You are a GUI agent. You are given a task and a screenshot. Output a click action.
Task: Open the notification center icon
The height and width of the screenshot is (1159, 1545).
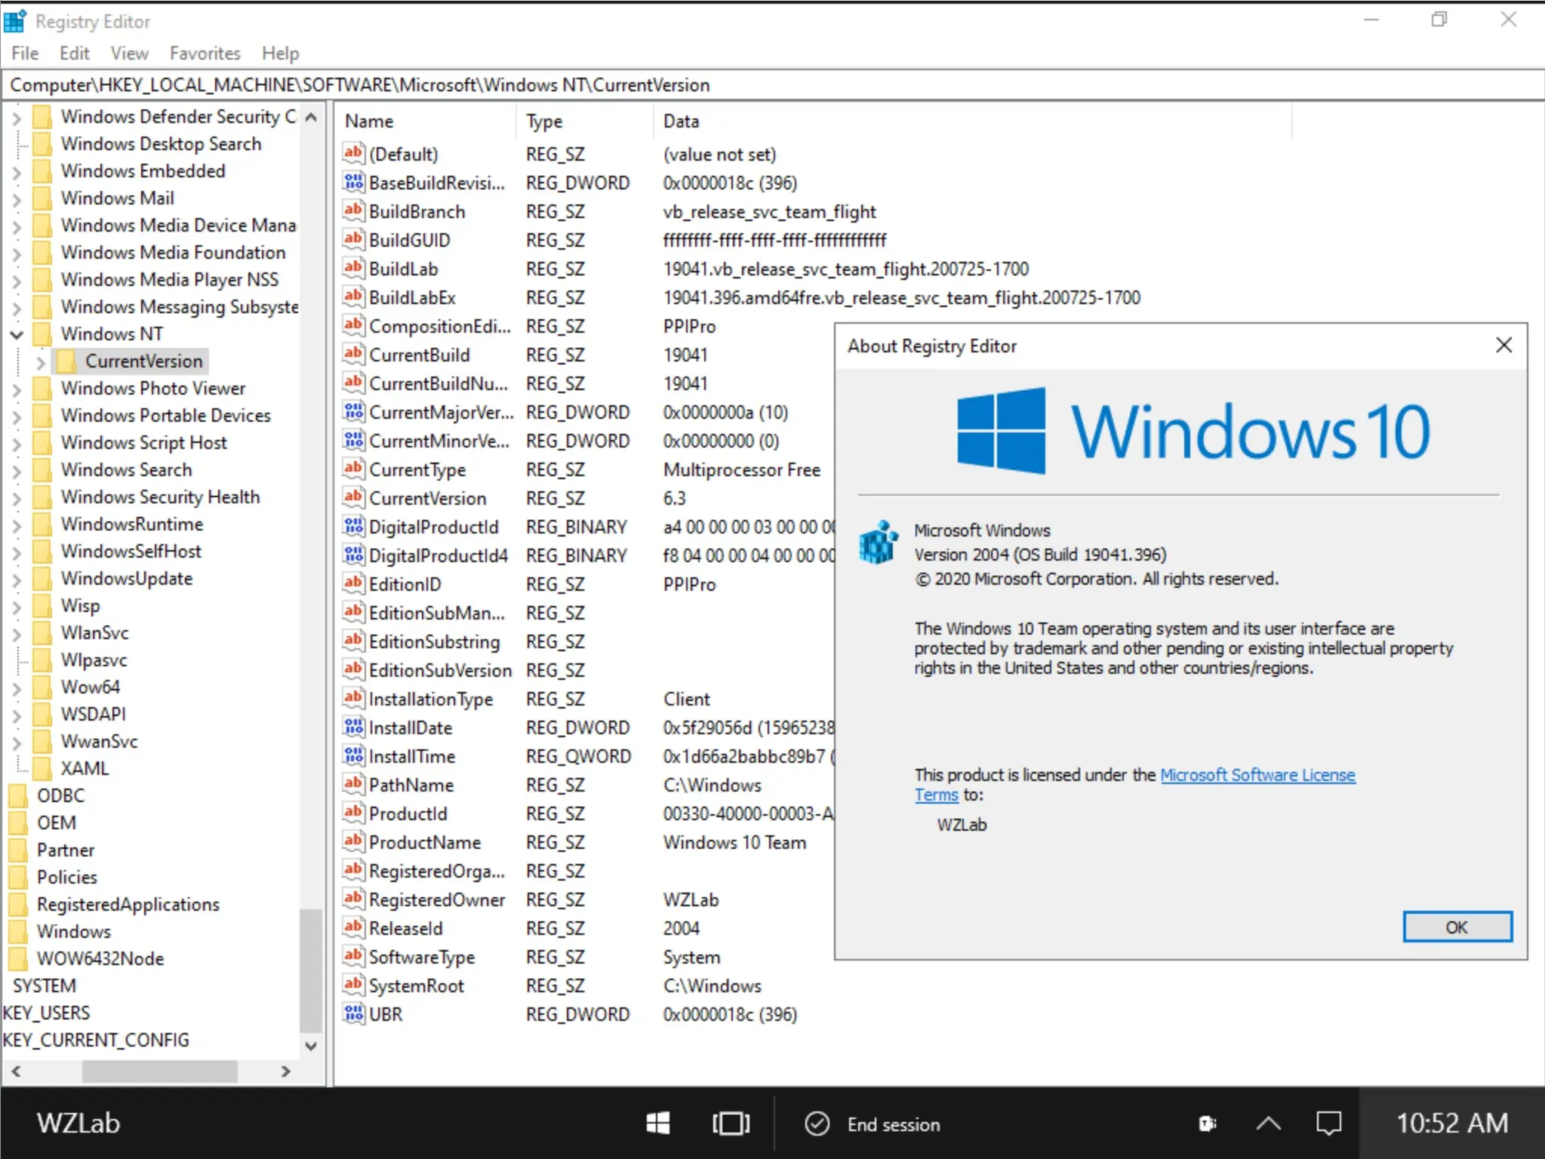tap(1328, 1124)
